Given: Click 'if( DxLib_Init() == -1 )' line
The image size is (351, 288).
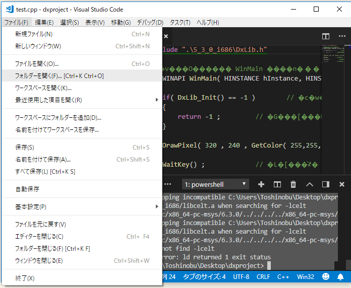Looking at the screenshot, I should [x=209, y=97].
